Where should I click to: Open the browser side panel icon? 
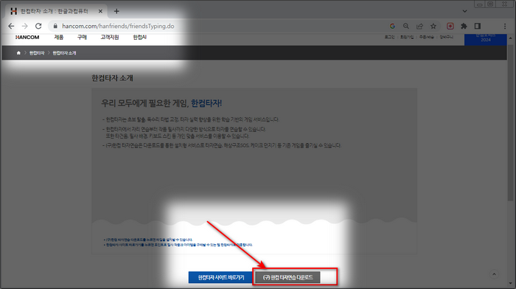click(478, 26)
